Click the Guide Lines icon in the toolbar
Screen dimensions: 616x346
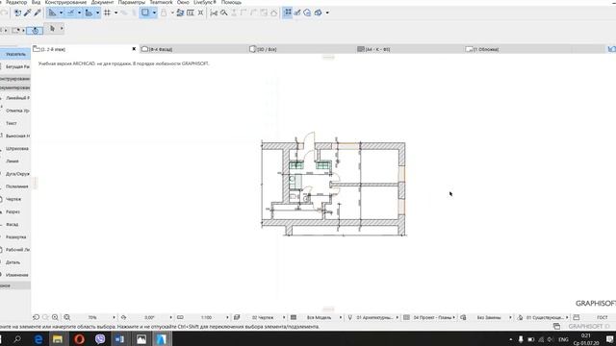pos(52,12)
